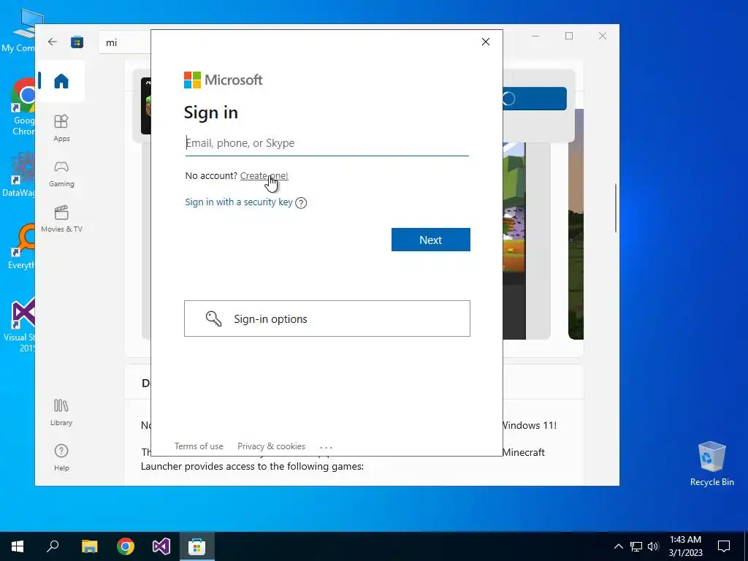The image size is (748, 561).
Task: Select the Recycle Bin desktop icon
Action: point(711,463)
